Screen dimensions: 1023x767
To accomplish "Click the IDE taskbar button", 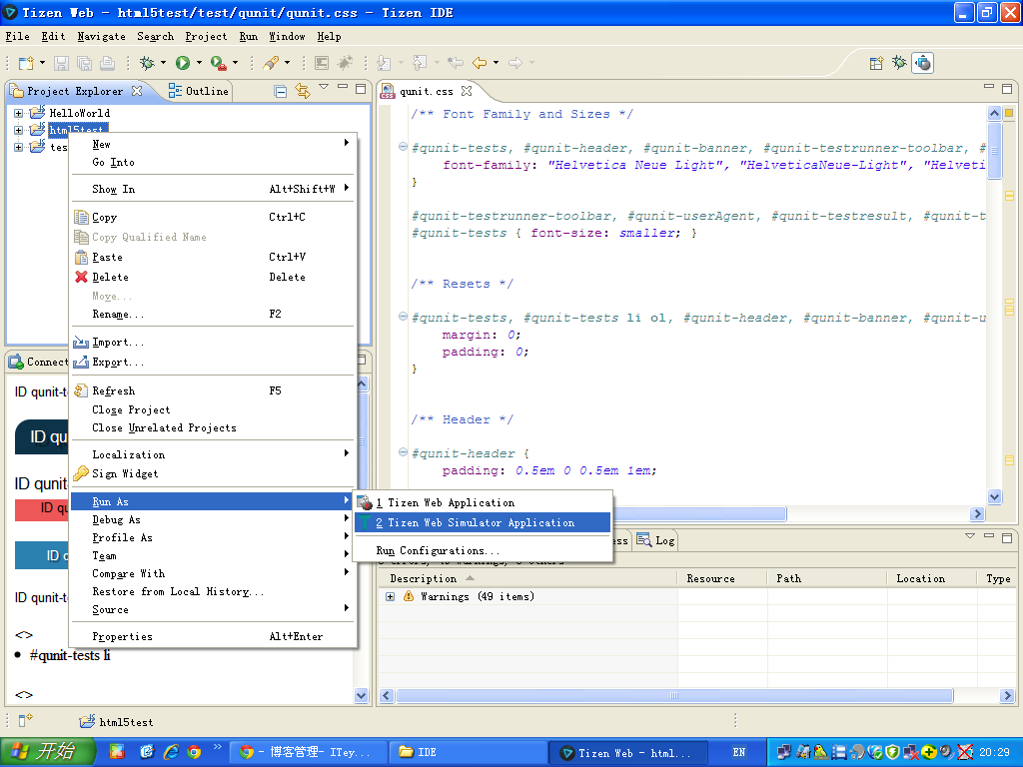I will [468, 752].
